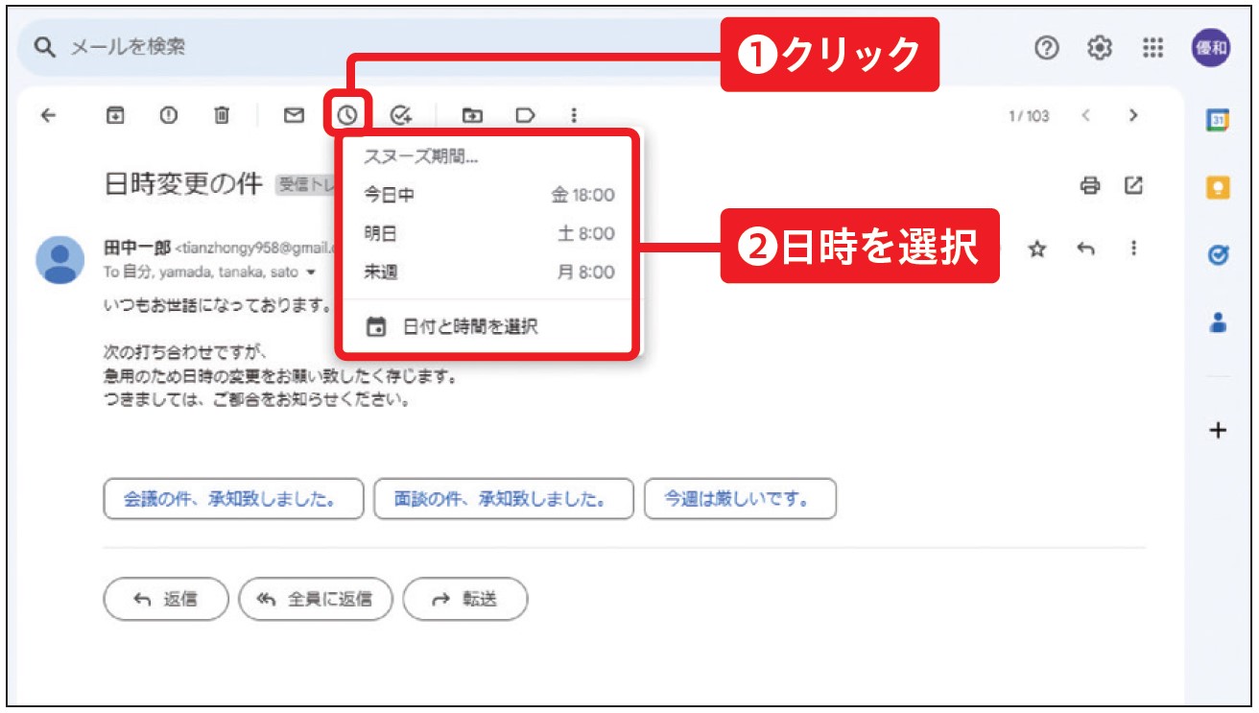Mark as unread using the envelope icon
The image size is (1259, 713).
(294, 115)
